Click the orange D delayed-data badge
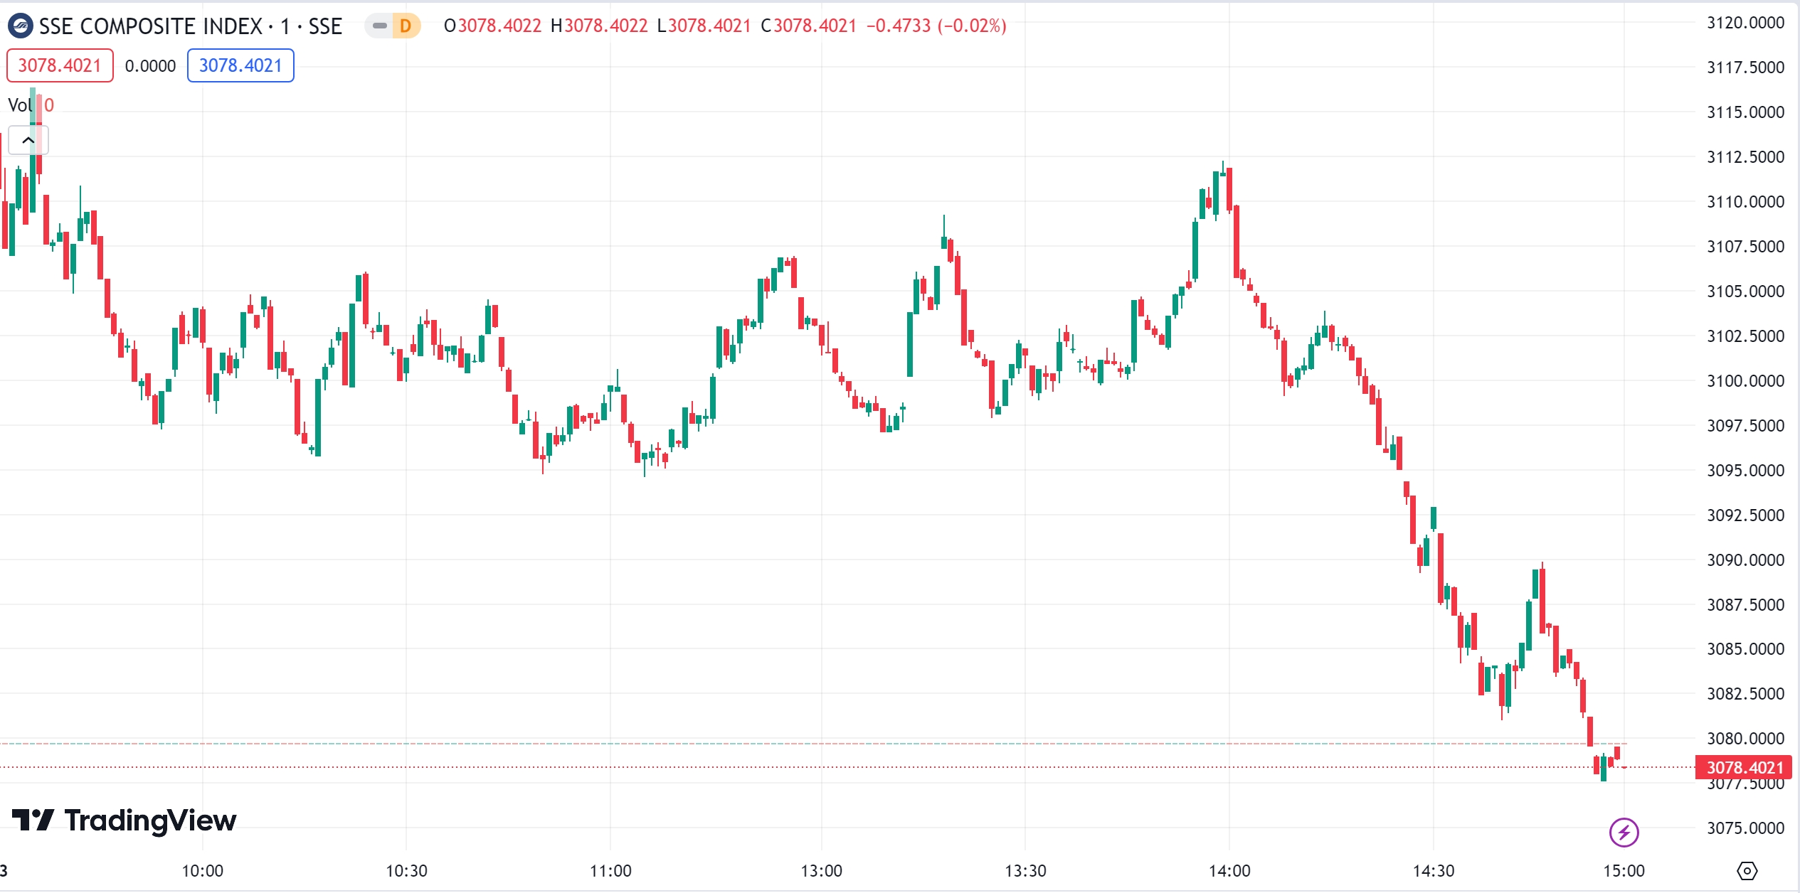 click(406, 26)
